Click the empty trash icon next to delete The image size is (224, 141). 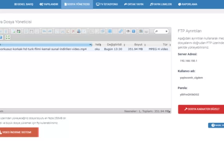79,31
